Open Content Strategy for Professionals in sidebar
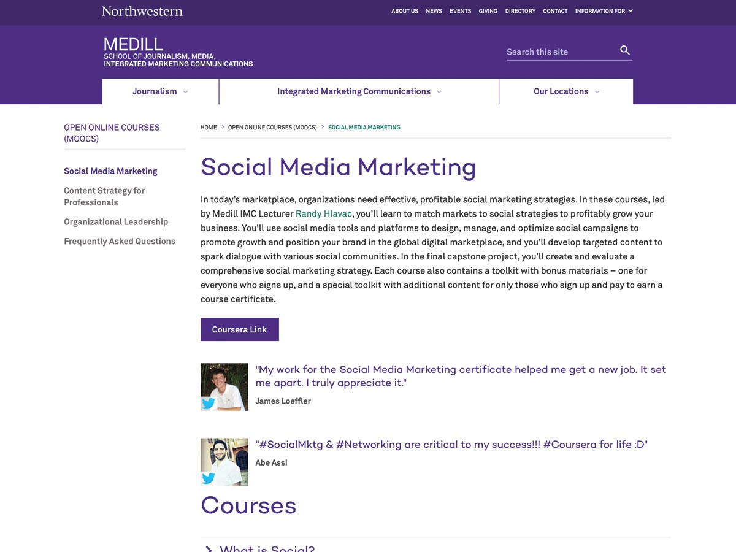736x552 pixels. click(104, 196)
